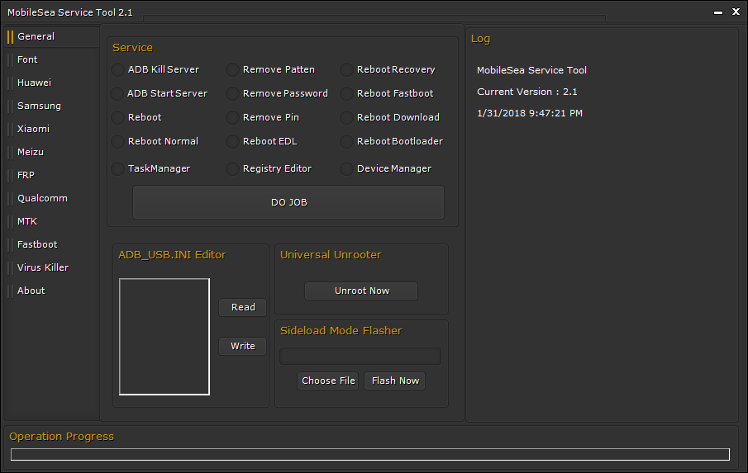
Task: Click the Choose File button
Action: 328,381
